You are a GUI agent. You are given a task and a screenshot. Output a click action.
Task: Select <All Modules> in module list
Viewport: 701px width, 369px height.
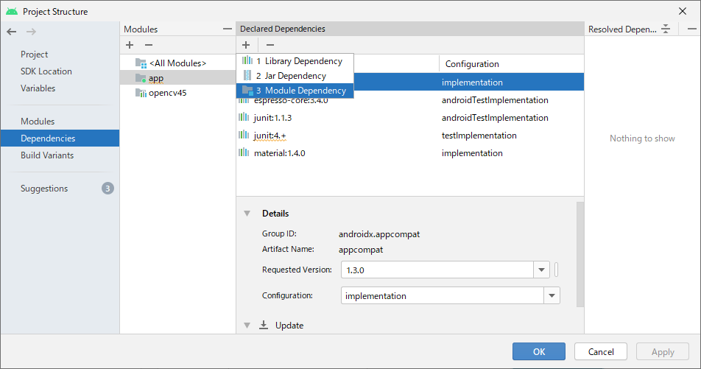[177, 63]
